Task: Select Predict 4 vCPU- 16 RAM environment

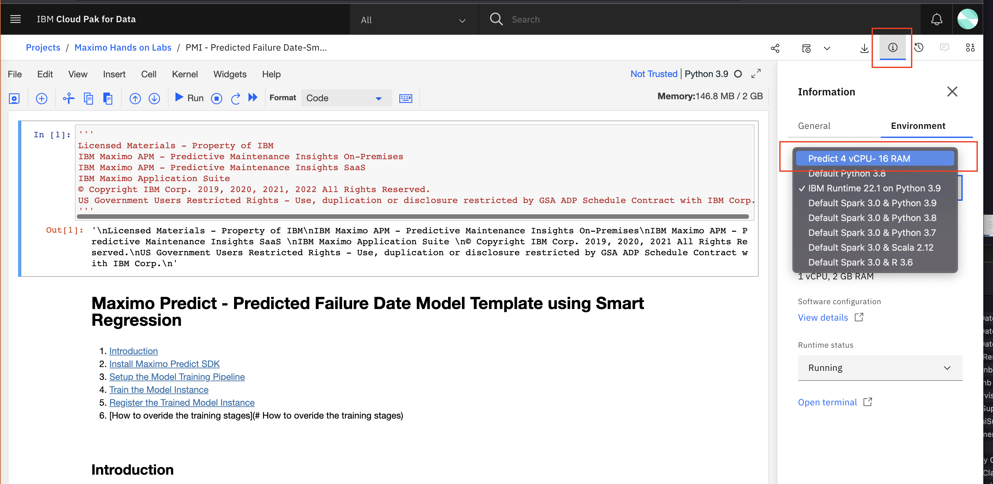Action: [x=875, y=159]
